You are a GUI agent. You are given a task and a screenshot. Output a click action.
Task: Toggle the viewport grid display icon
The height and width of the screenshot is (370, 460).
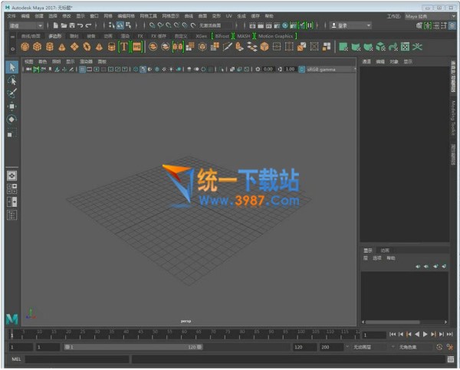[x=83, y=70]
